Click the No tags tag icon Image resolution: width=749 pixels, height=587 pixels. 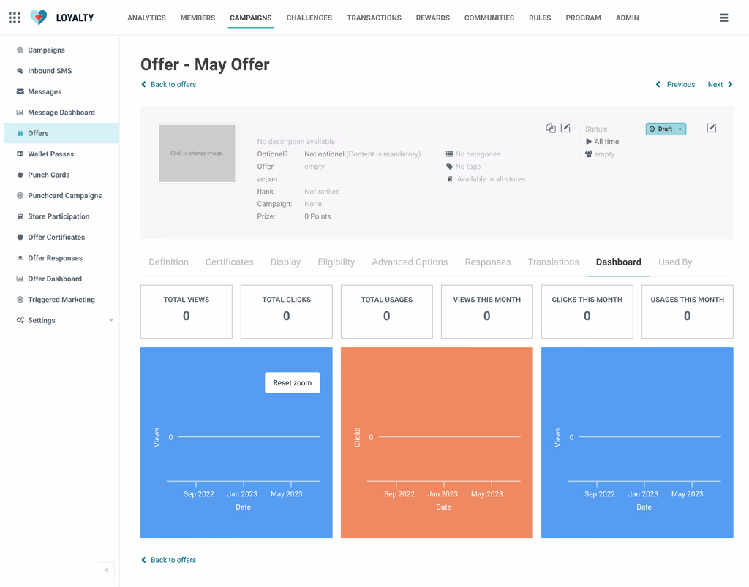tap(450, 167)
